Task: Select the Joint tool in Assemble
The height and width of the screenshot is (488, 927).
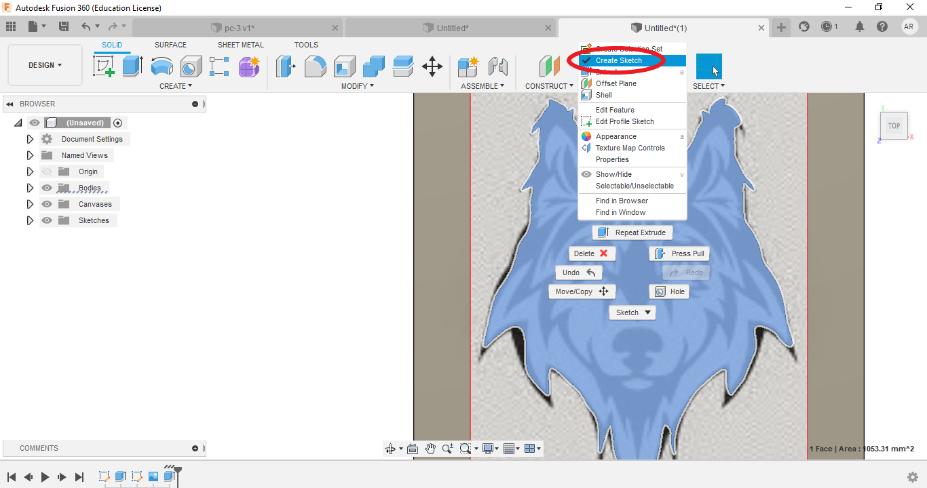Action: coord(498,66)
